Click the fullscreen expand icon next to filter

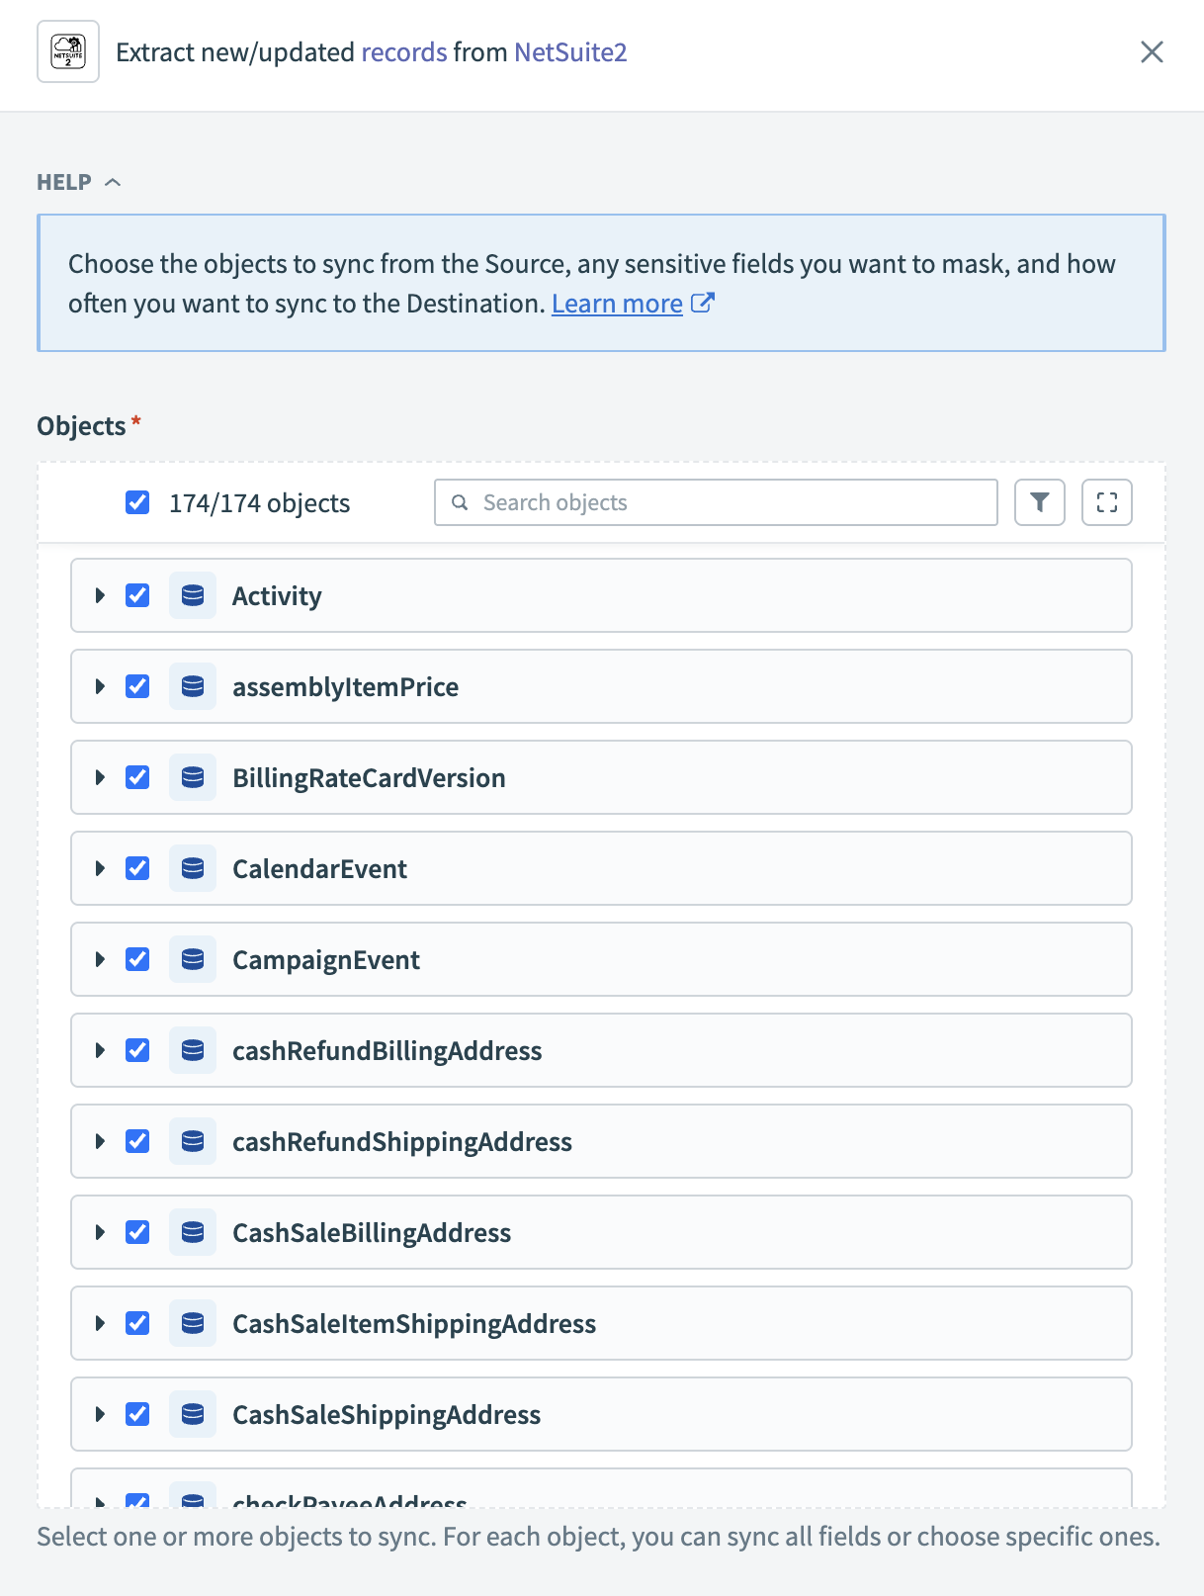(x=1107, y=502)
